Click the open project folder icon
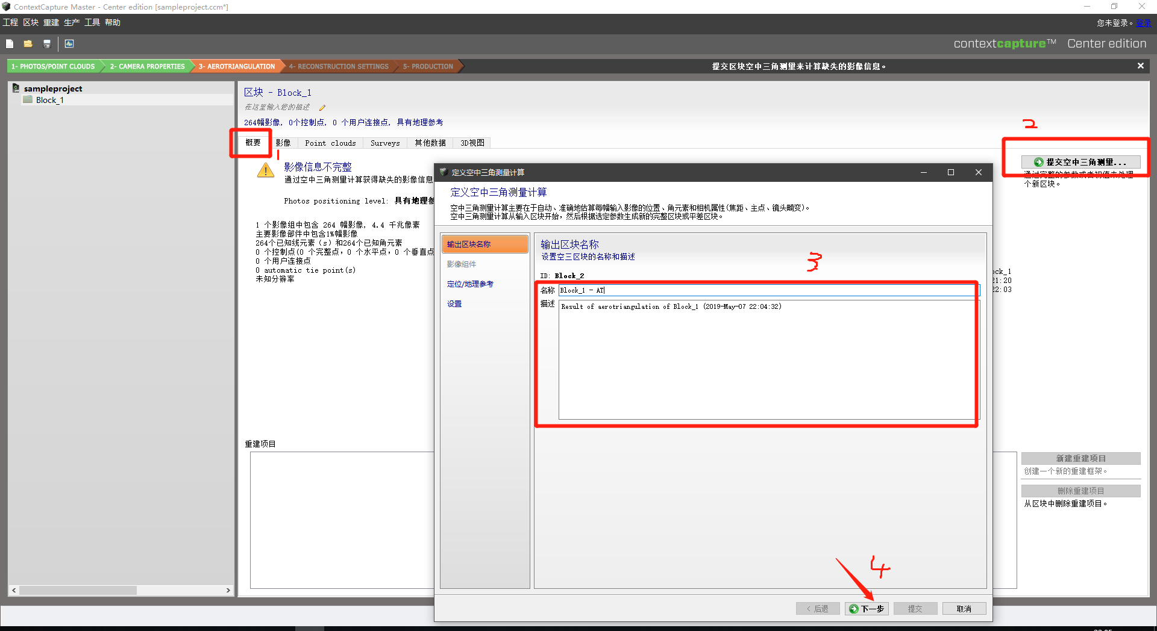1157x631 pixels. [x=28, y=44]
